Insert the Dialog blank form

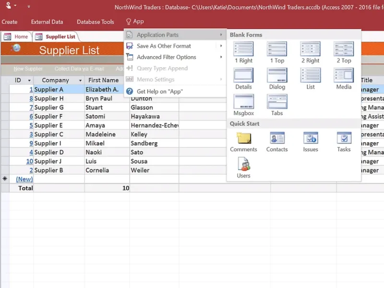[277, 79]
